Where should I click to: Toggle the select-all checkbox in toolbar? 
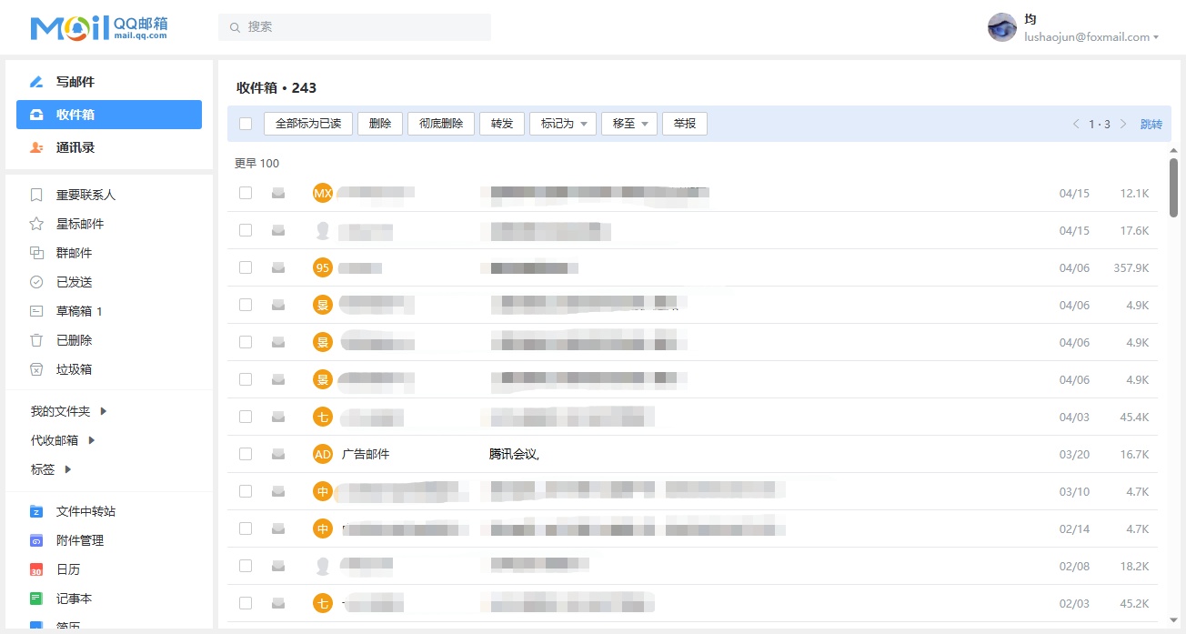point(246,124)
